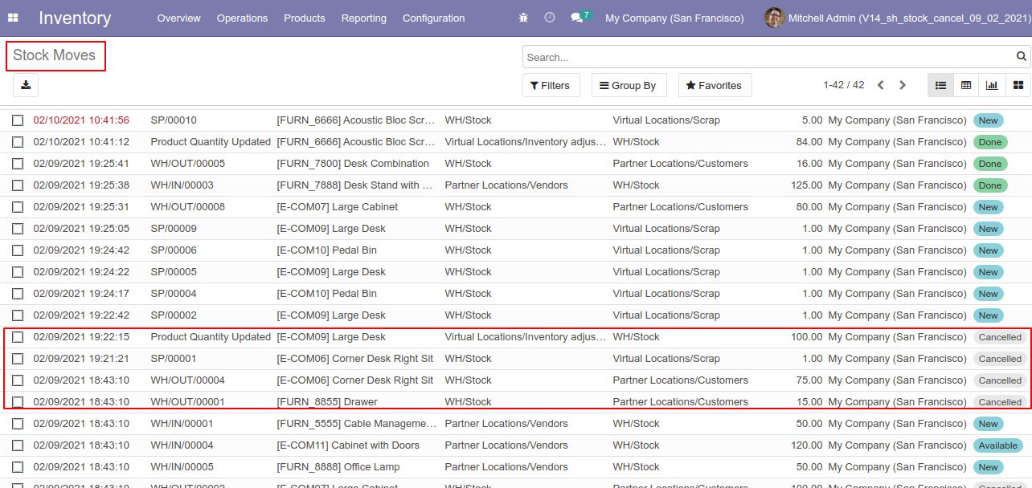Tick checkbox for WH/IN/00003 row
The width and height of the screenshot is (1032, 488).
click(18, 185)
